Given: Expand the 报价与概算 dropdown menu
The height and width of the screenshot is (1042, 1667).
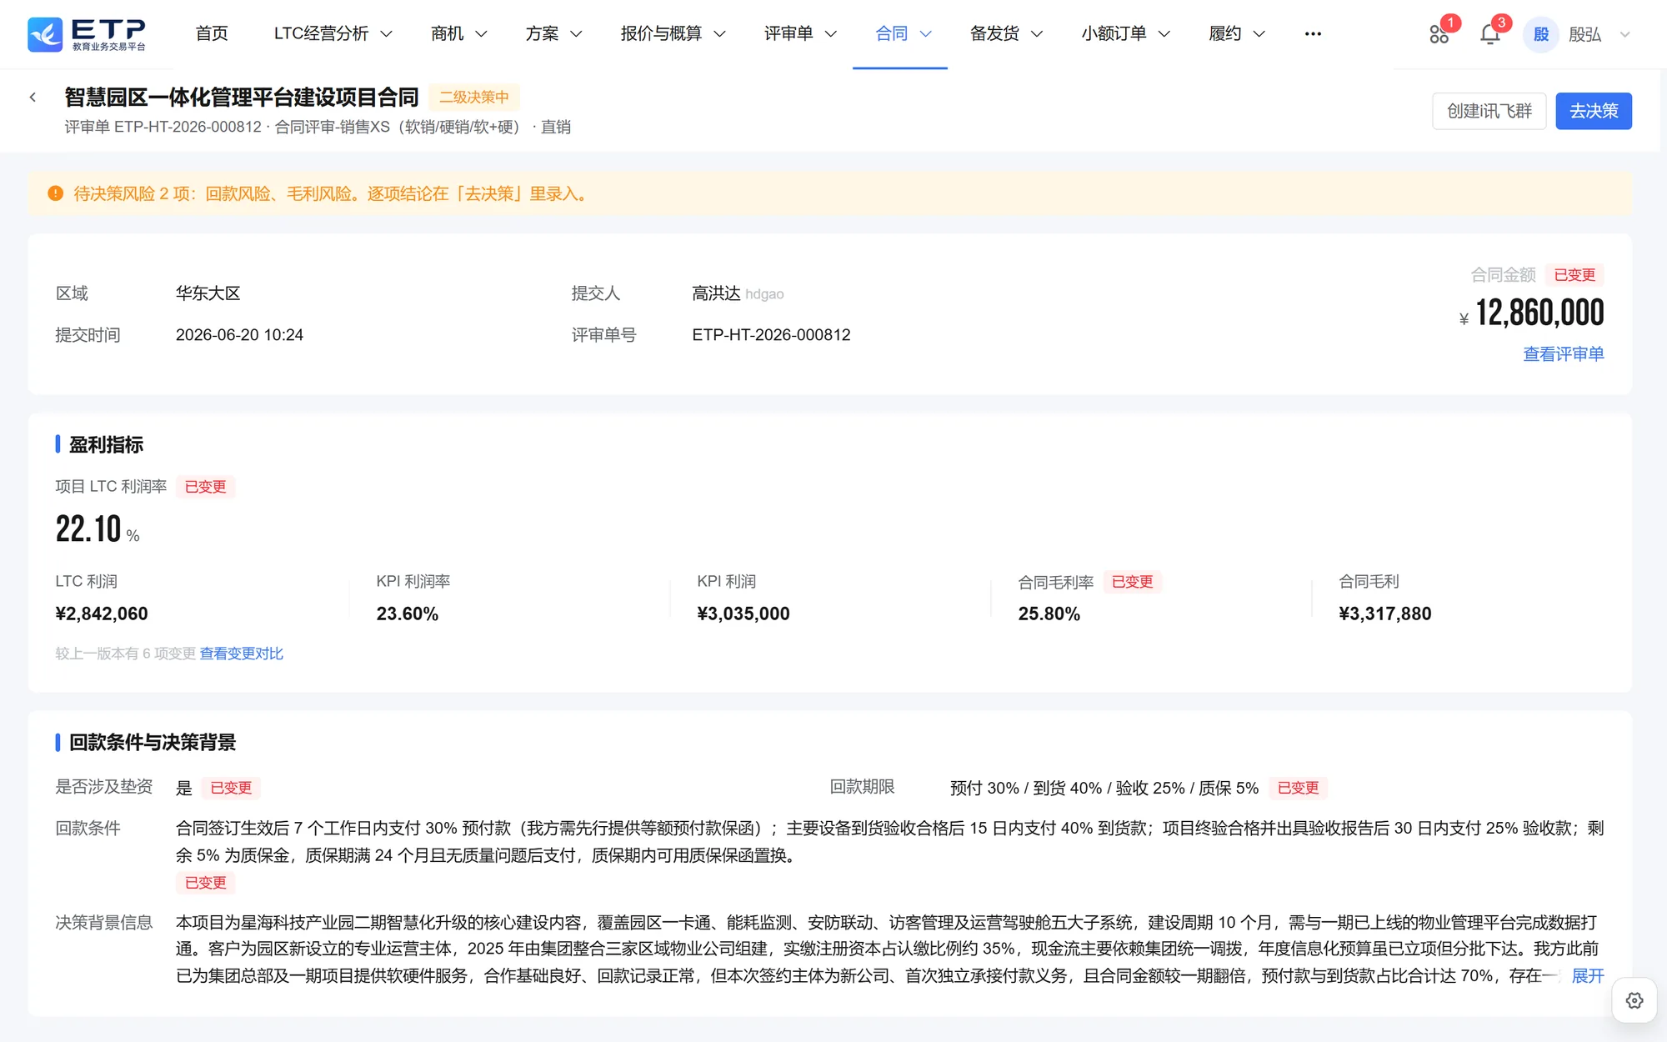Looking at the screenshot, I should pyautogui.click(x=673, y=34).
